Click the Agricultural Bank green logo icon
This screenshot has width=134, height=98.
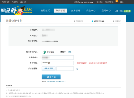pos(44,52)
